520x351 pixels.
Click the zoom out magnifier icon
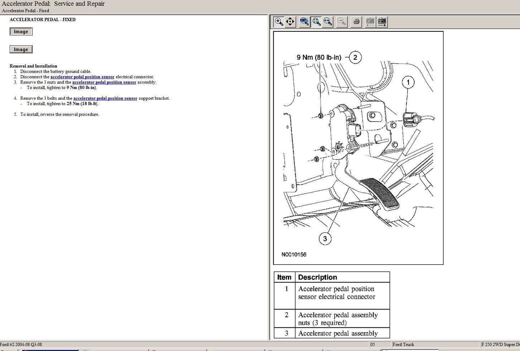coord(342,22)
